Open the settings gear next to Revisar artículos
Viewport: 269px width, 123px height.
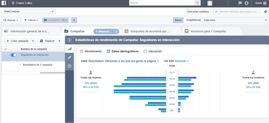pyautogui.click(x=265, y=12)
